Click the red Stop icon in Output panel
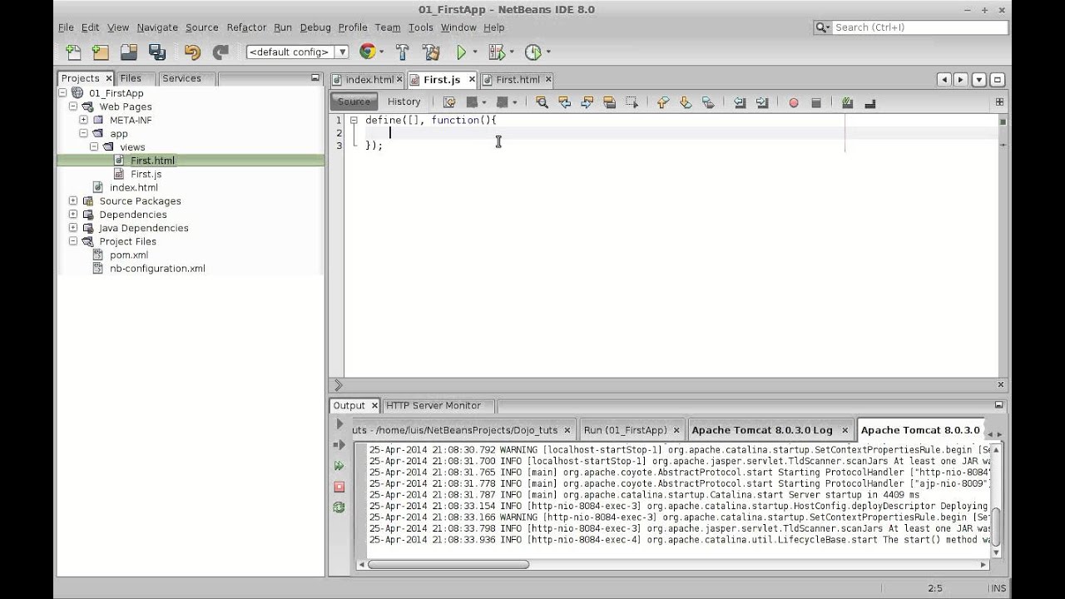The image size is (1065, 599). (x=339, y=486)
